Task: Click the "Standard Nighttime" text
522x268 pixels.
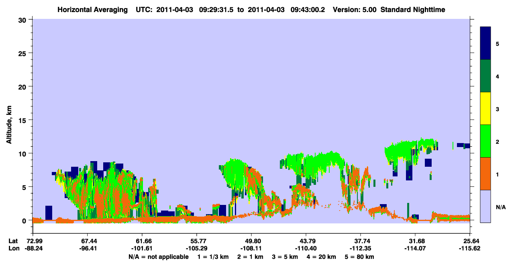Action: 413,10
